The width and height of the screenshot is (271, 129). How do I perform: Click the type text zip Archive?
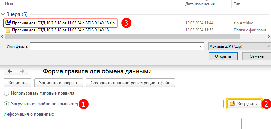243,23
